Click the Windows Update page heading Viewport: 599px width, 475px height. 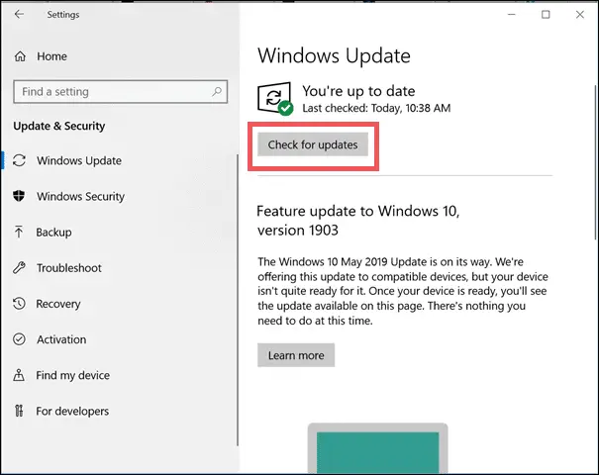[x=334, y=56]
